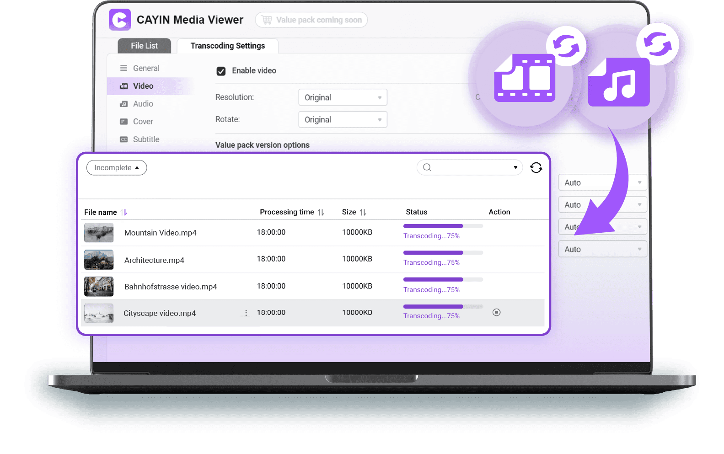
Task: Click the Value pack version options heading
Action: [263, 145]
